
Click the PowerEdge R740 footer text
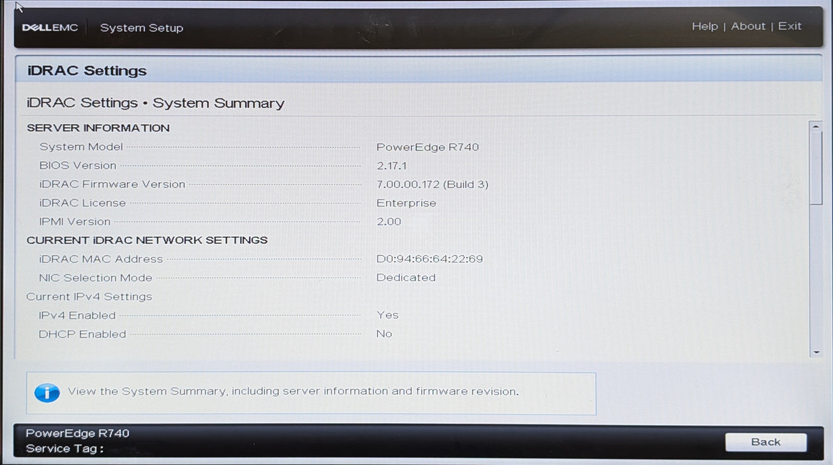[78, 434]
